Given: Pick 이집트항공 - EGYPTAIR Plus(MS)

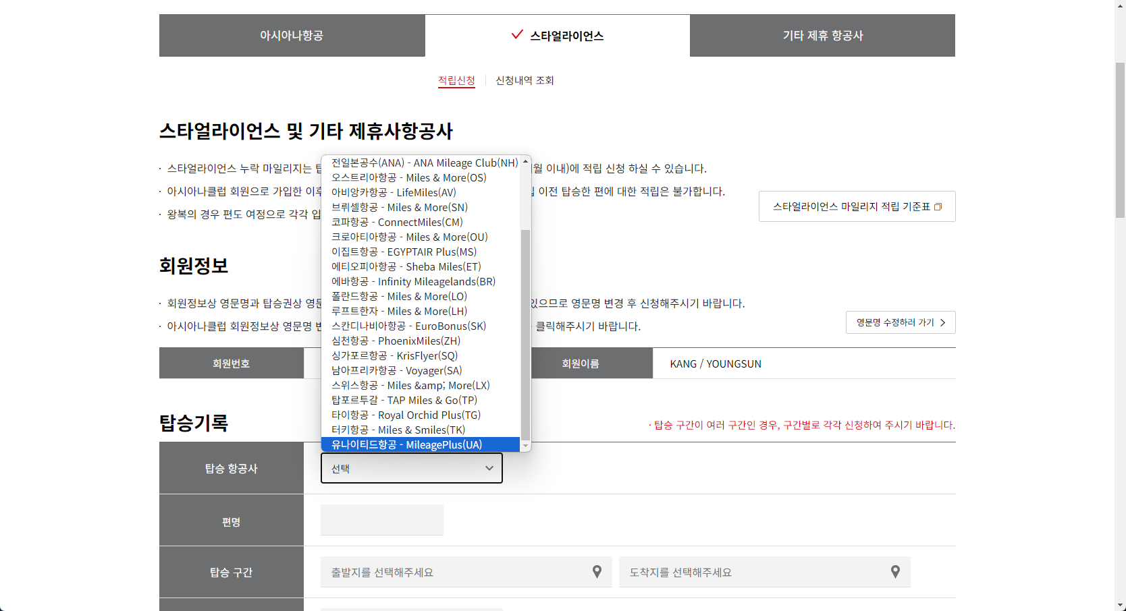Looking at the screenshot, I should (421, 252).
